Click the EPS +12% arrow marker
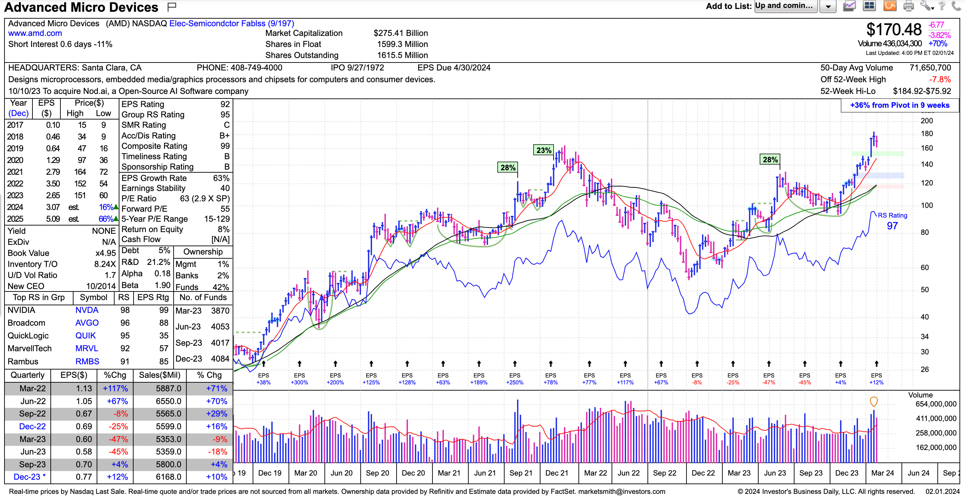Viewport: 965px width, 498px height. pos(876,363)
